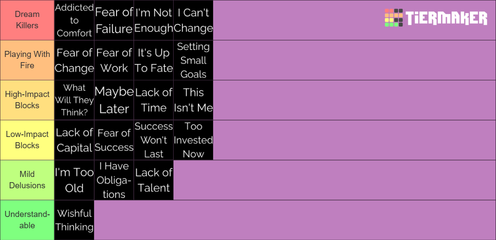Screen dimensions: 496x240
Task: Select the Wishful Thinking tile
Action: 74,220
